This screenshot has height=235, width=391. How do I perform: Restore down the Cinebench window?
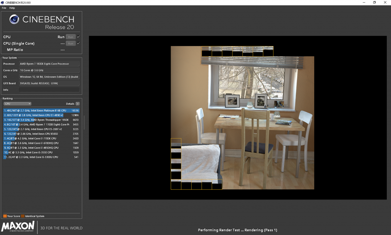pyautogui.click(x=374, y=3)
